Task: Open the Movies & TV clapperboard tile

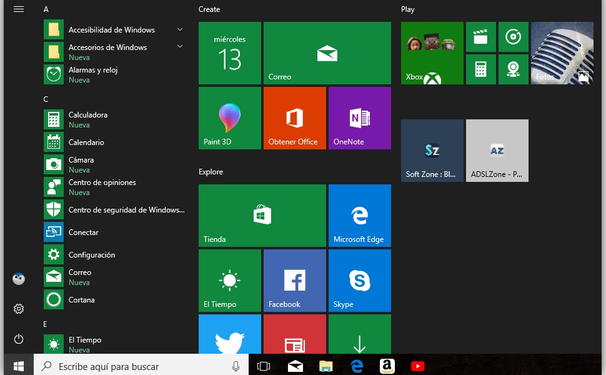Action: 480,37
